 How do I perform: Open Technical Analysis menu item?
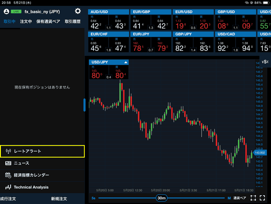[x=42, y=187]
